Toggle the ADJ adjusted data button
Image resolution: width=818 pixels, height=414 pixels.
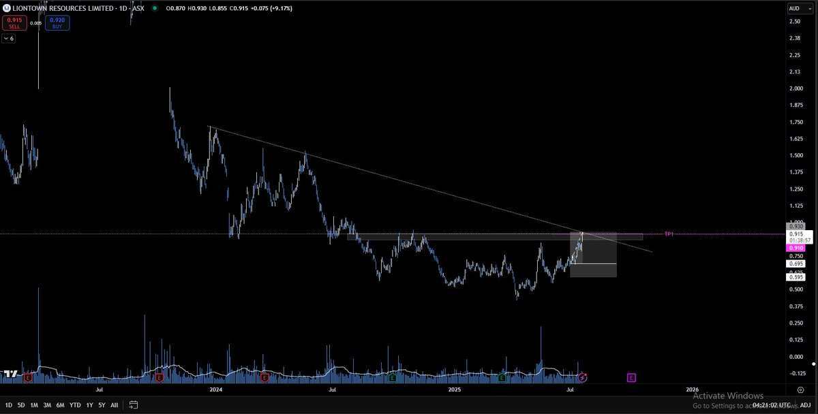tap(805, 404)
